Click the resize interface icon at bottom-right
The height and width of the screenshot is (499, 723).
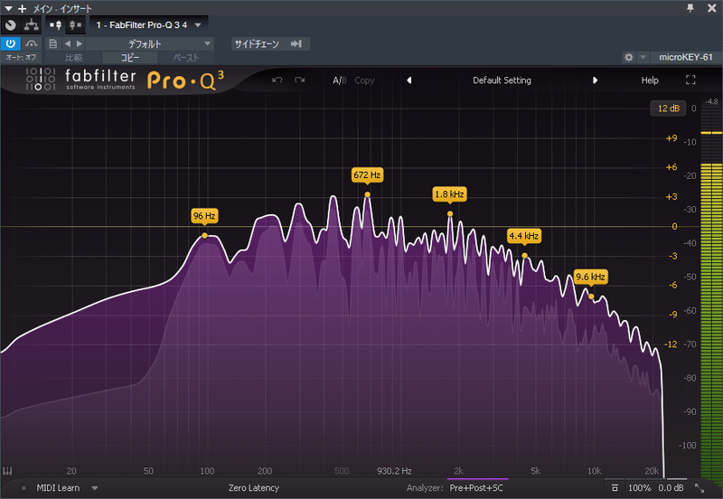click(x=700, y=488)
